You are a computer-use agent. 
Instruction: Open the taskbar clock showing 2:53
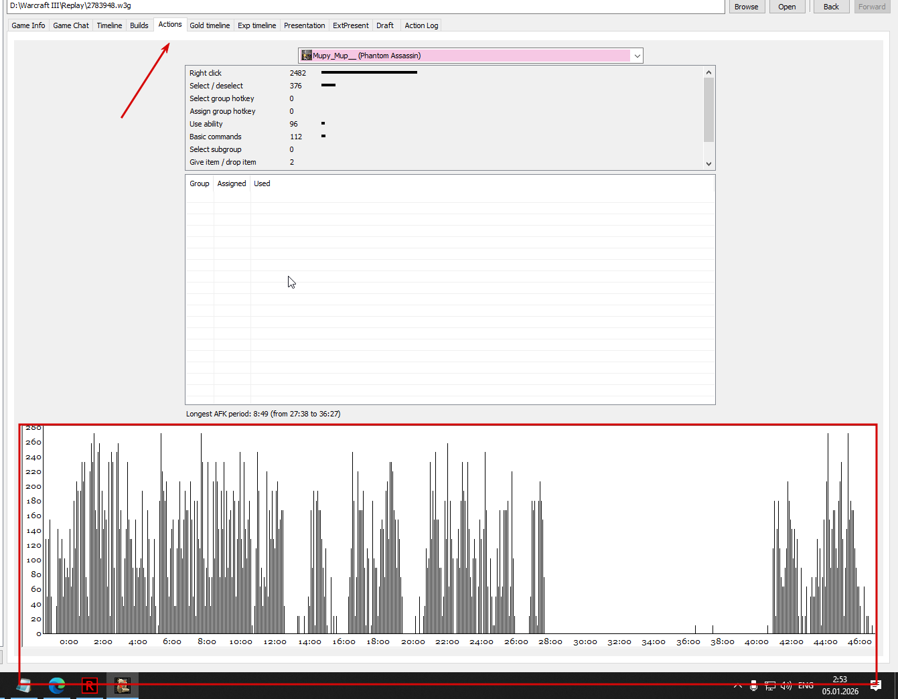point(840,686)
